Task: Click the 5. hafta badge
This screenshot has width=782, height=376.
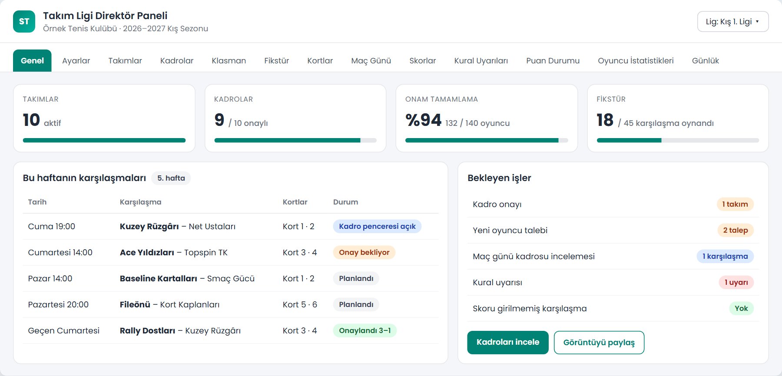Action: click(171, 178)
